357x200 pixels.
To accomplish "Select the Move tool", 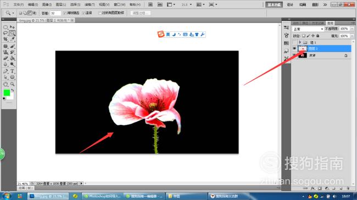I will (12, 27).
